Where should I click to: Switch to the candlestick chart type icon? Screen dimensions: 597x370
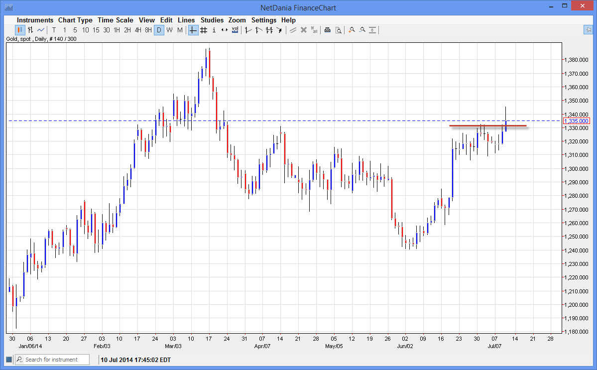click(x=19, y=30)
